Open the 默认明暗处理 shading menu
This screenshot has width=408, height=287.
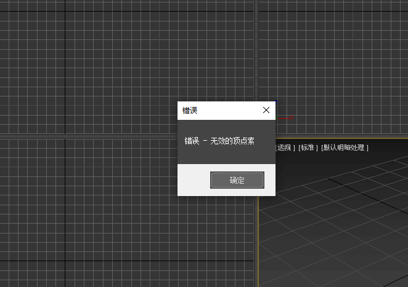click(345, 147)
